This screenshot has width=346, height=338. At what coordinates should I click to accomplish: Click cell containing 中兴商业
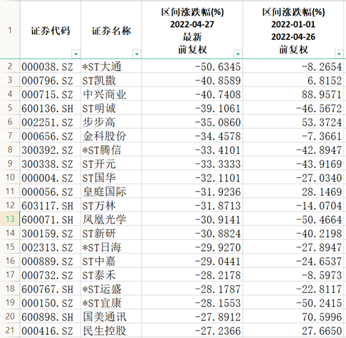coord(111,94)
